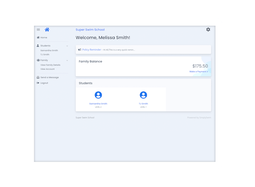Open View Account in the sidebar
255x187 pixels.
(47, 69)
